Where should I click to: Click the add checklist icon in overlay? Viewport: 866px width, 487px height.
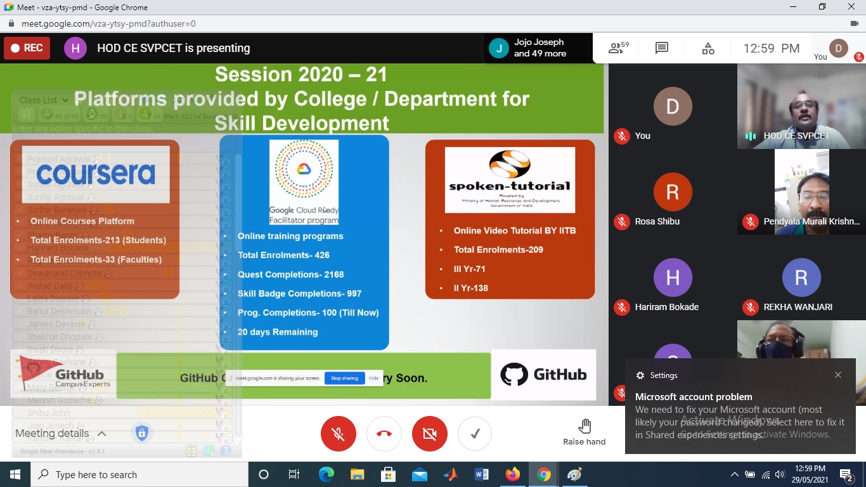point(209,451)
